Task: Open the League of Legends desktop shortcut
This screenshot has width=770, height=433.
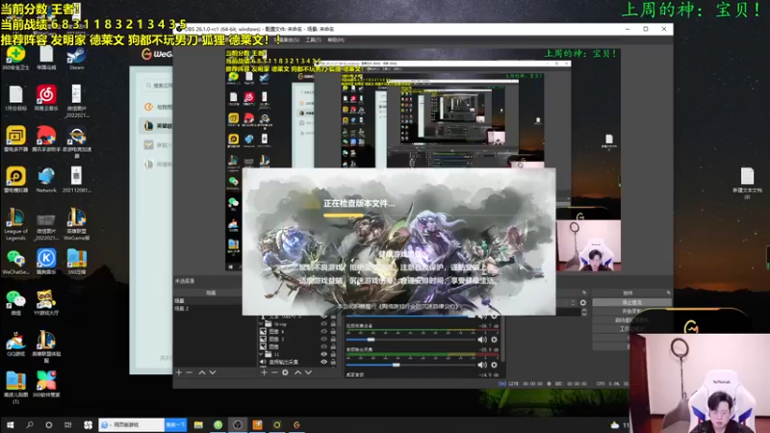Action: [x=15, y=224]
